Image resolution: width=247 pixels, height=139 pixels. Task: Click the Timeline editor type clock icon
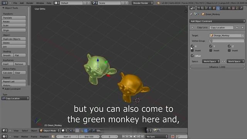4,136
